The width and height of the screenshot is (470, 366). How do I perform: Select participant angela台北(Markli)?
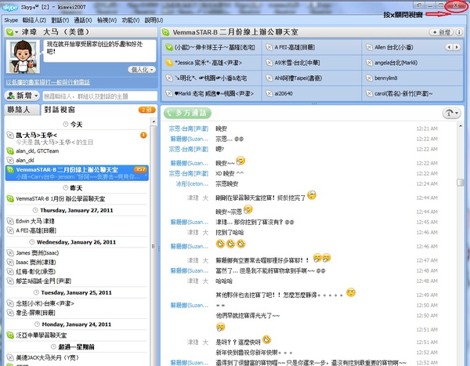(413, 63)
